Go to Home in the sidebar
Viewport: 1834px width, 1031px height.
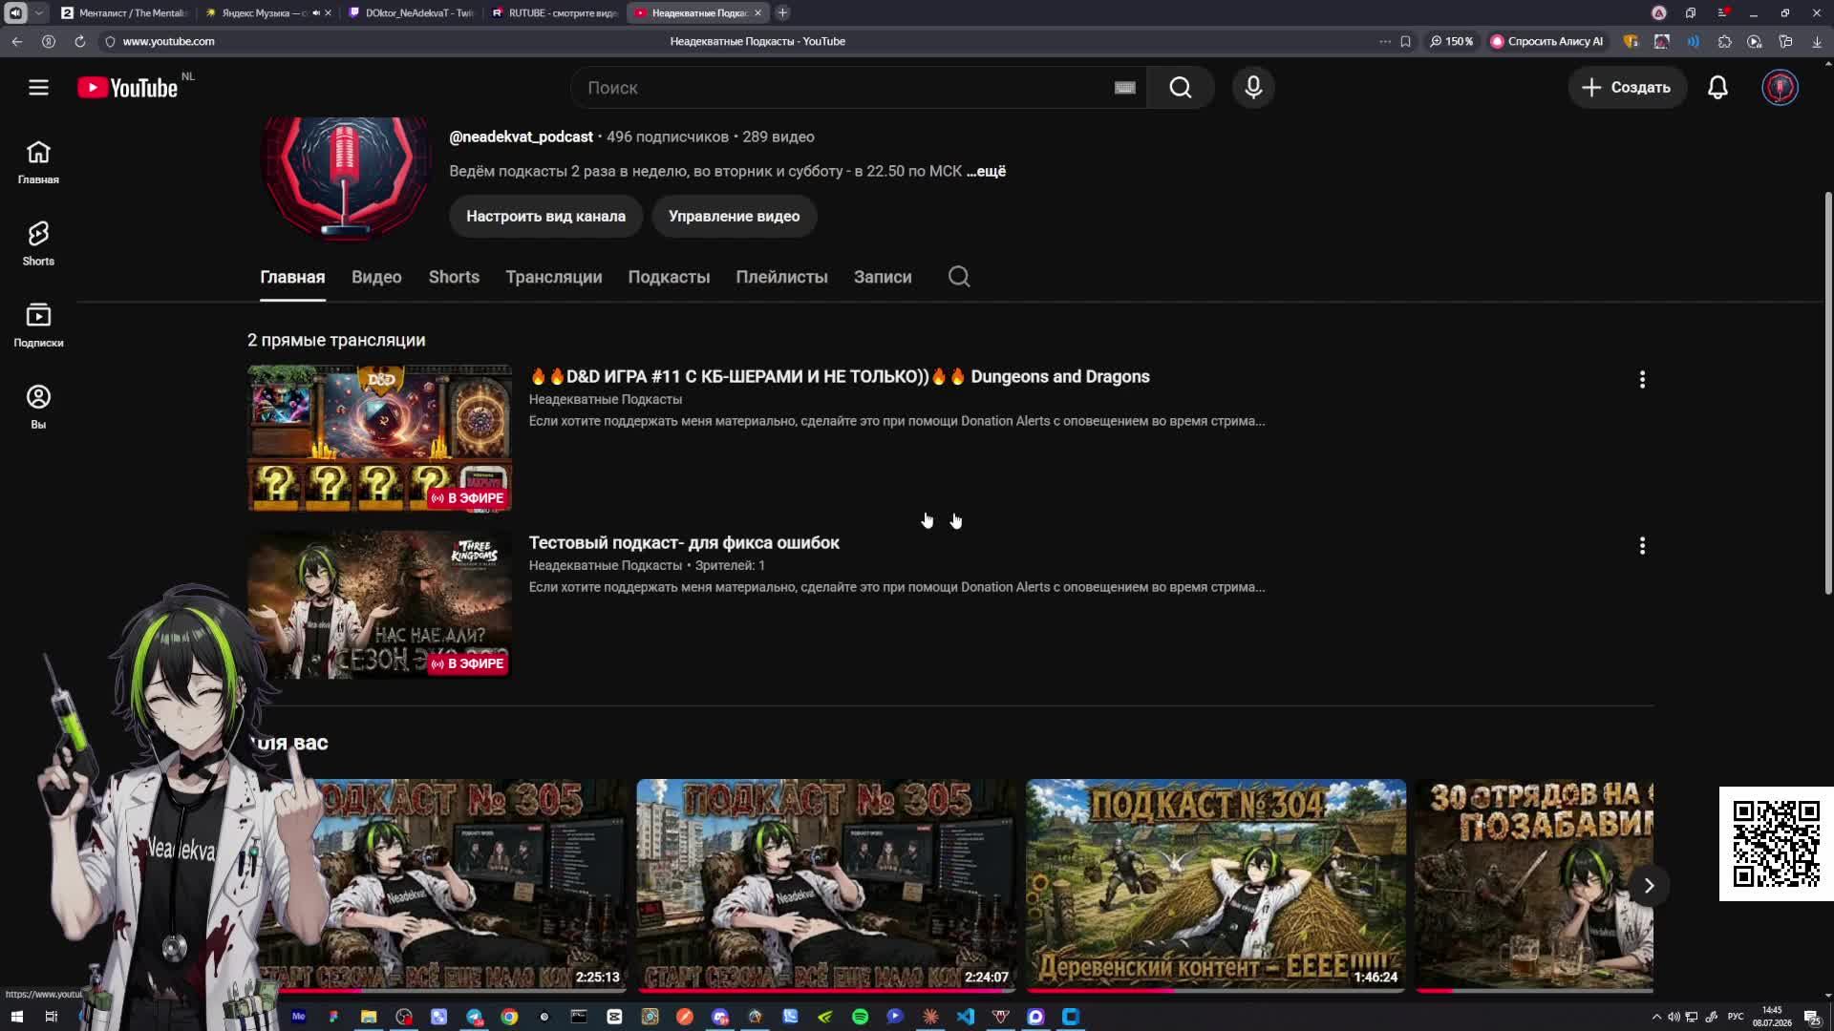click(38, 162)
